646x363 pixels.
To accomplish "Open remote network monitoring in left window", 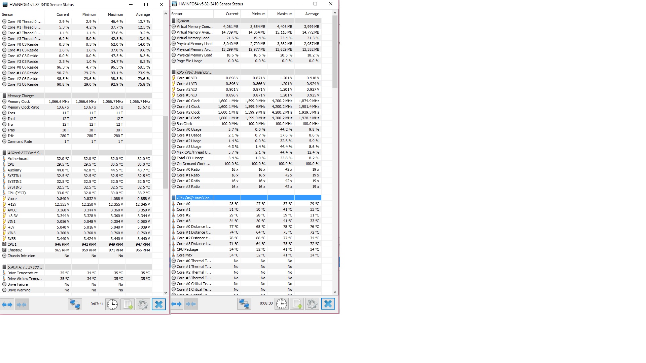I will pos(75,305).
